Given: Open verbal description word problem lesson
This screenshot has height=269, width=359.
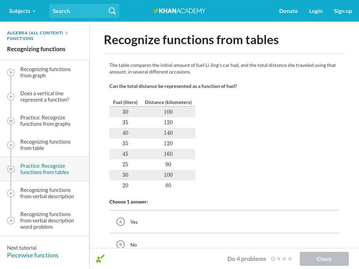Looking at the screenshot, I should point(47,221).
